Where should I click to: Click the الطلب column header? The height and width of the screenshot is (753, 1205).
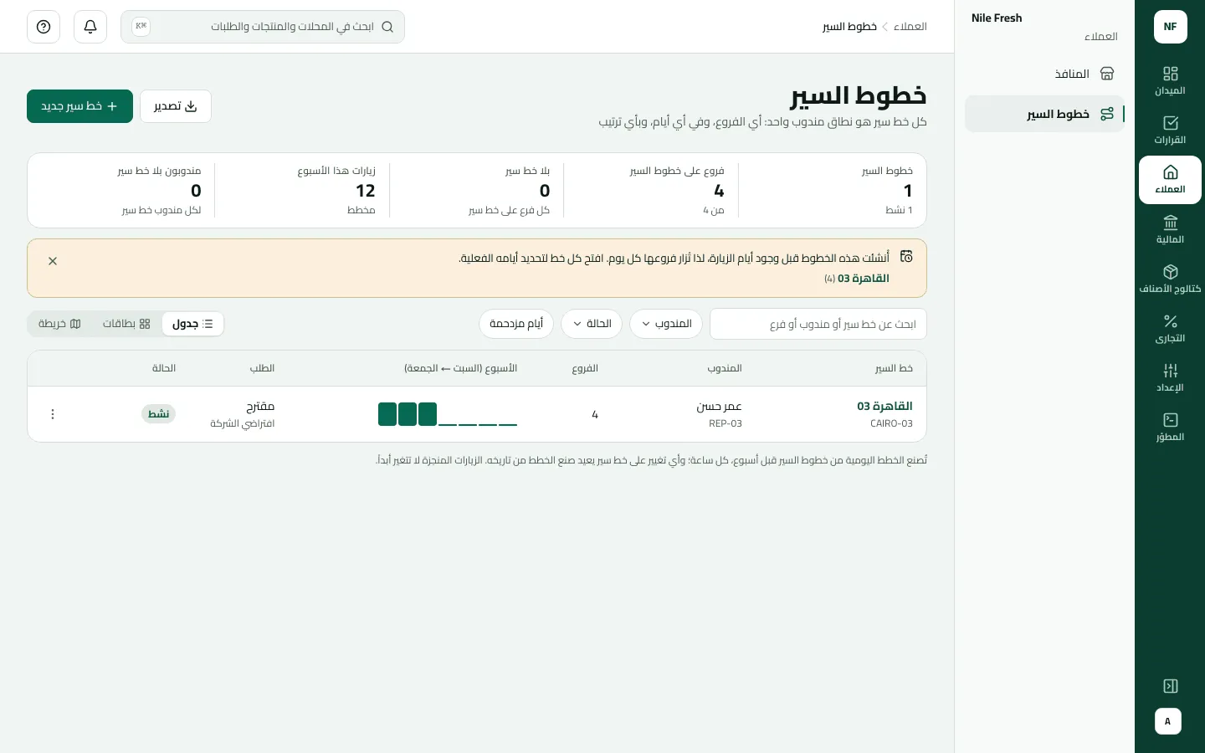(262, 368)
